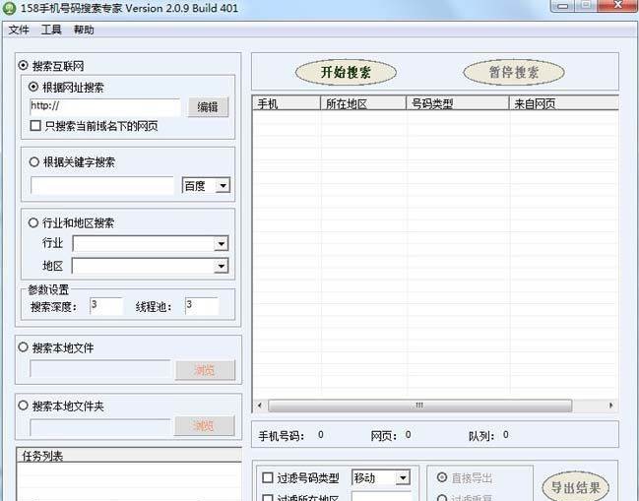Image resolution: width=639 pixels, height=501 pixels.
Task: Click the 开始搜索 button
Action: point(346,73)
